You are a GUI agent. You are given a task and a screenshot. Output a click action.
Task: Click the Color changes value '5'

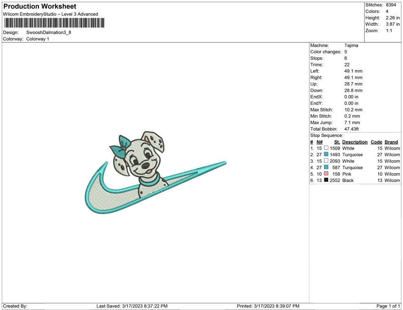click(x=346, y=52)
